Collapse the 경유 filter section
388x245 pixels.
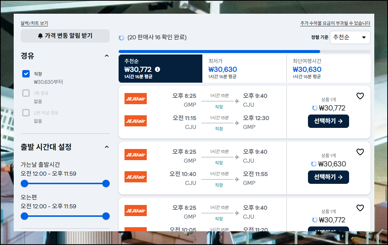(107, 56)
